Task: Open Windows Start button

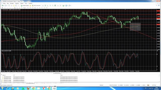Action: tap(2, 88)
